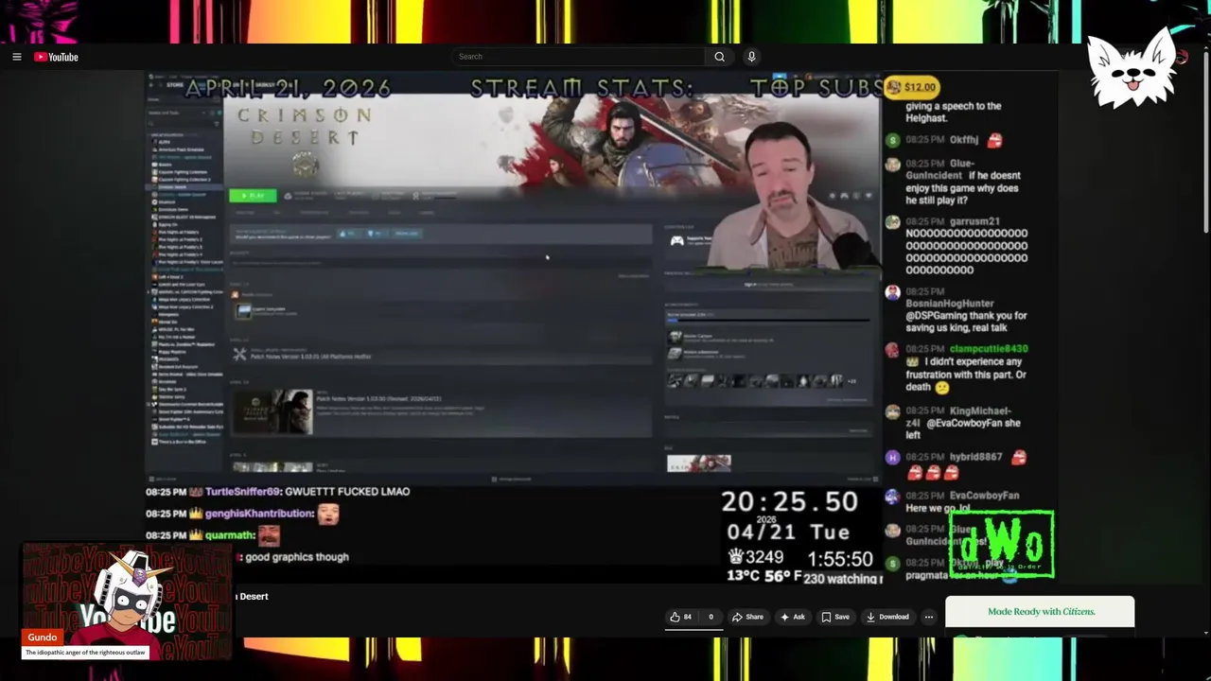Click the page vertical scrollbar thumb
Screen dimensions: 1211x681
click(x=1205, y=142)
